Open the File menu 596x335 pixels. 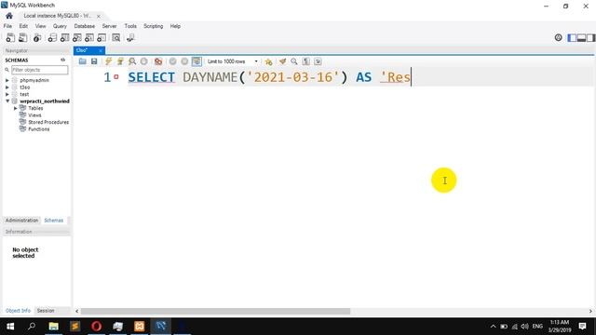7,26
